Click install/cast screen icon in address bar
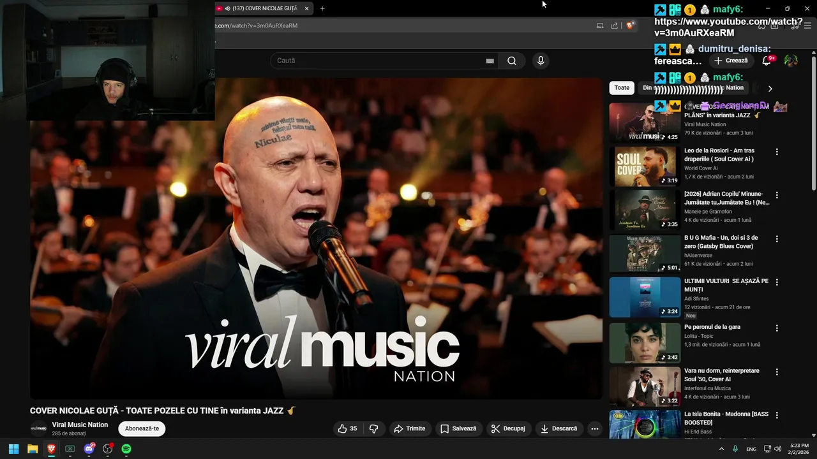 pos(599,25)
